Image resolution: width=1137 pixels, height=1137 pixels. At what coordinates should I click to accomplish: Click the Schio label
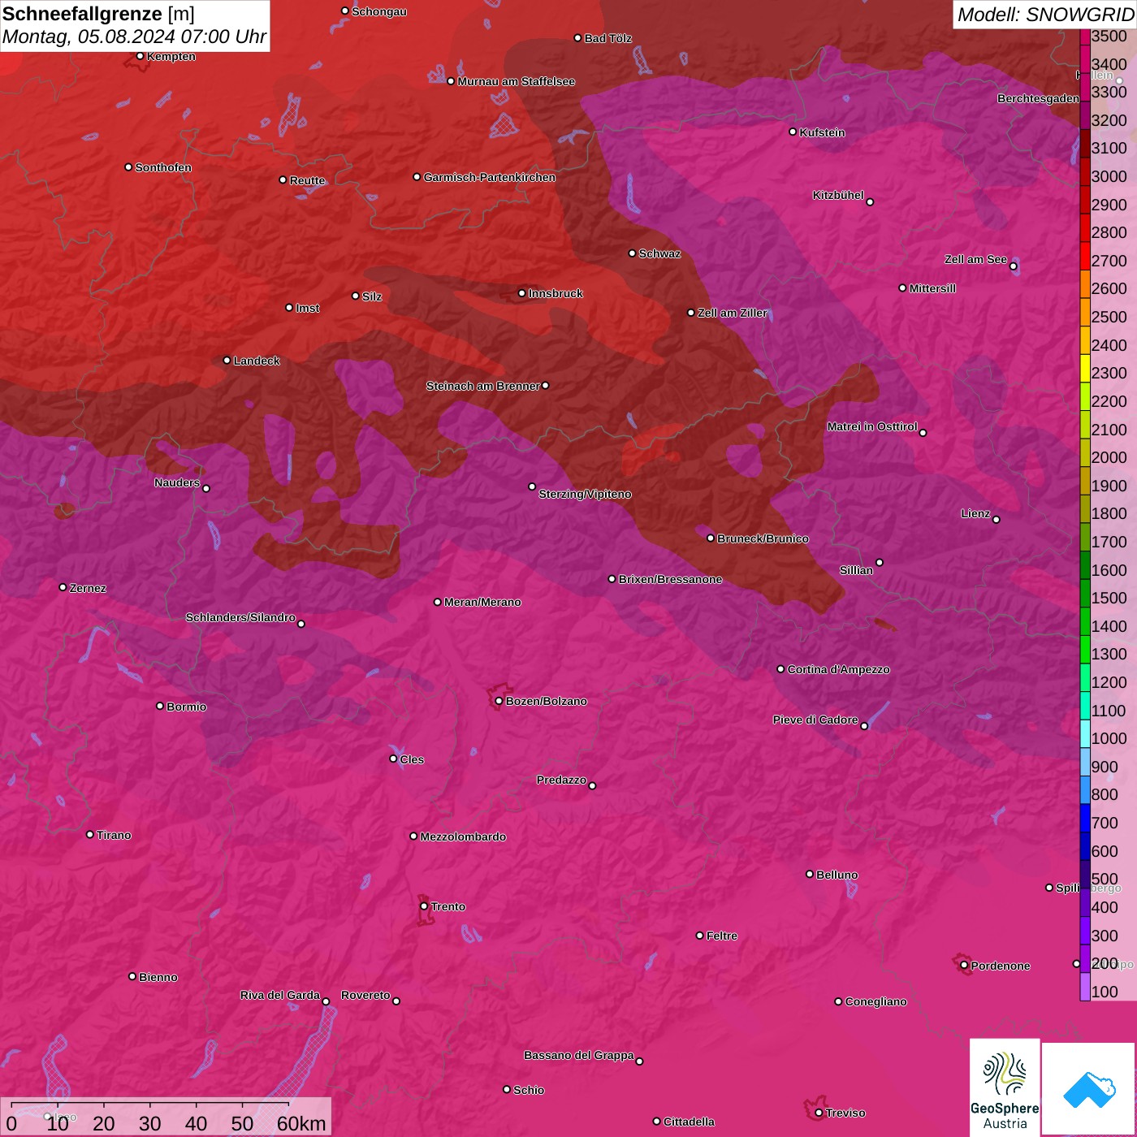[x=529, y=1090]
